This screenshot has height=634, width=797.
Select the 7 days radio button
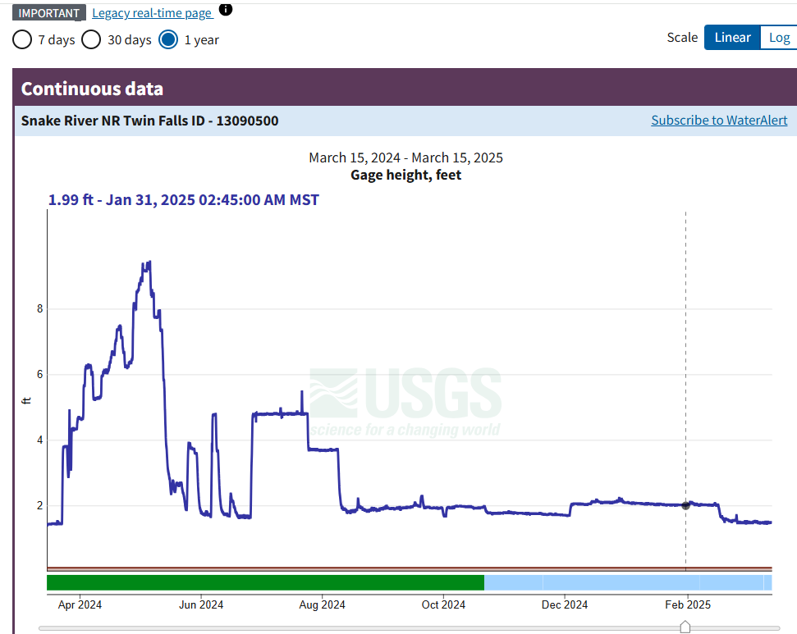click(23, 39)
